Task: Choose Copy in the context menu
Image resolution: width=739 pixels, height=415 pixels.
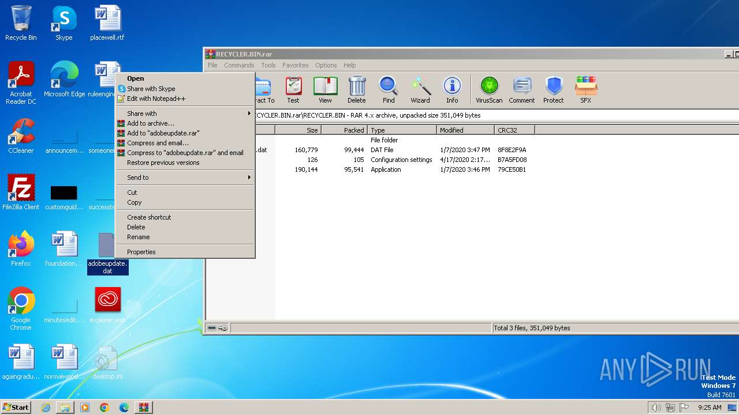Action: click(x=185, y=202)
